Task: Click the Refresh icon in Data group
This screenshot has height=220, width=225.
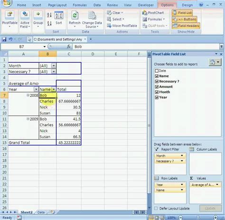Action: (75, 16)
